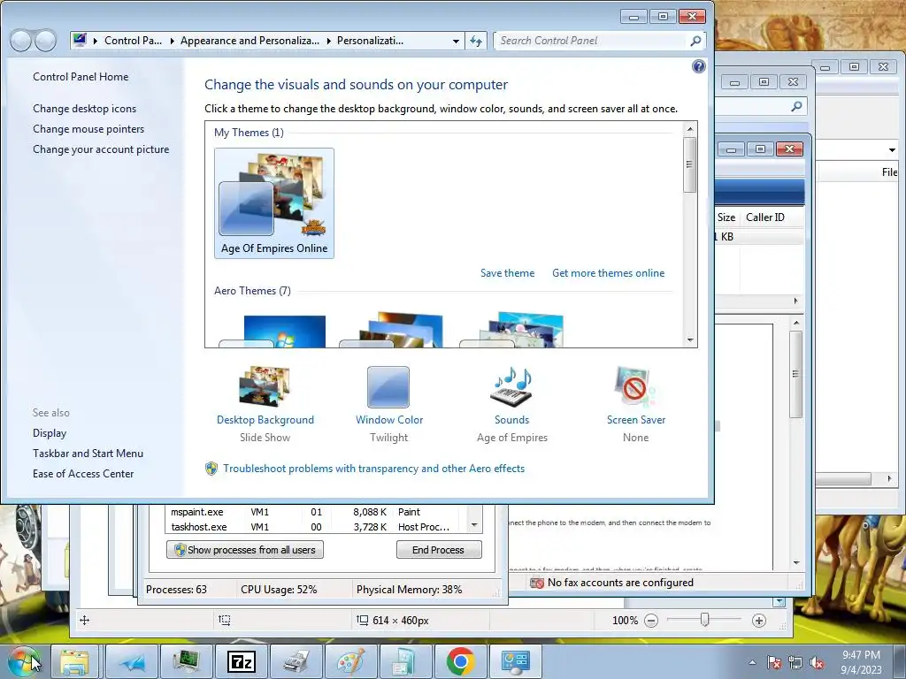
Task: Open Change your account picture
Action: pos(101,149)
